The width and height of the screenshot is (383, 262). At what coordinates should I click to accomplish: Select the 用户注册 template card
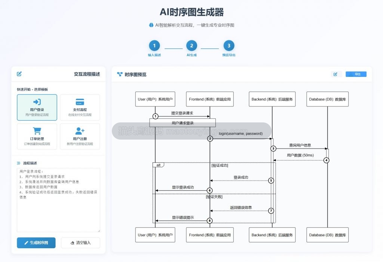click(x=80, y=137)
